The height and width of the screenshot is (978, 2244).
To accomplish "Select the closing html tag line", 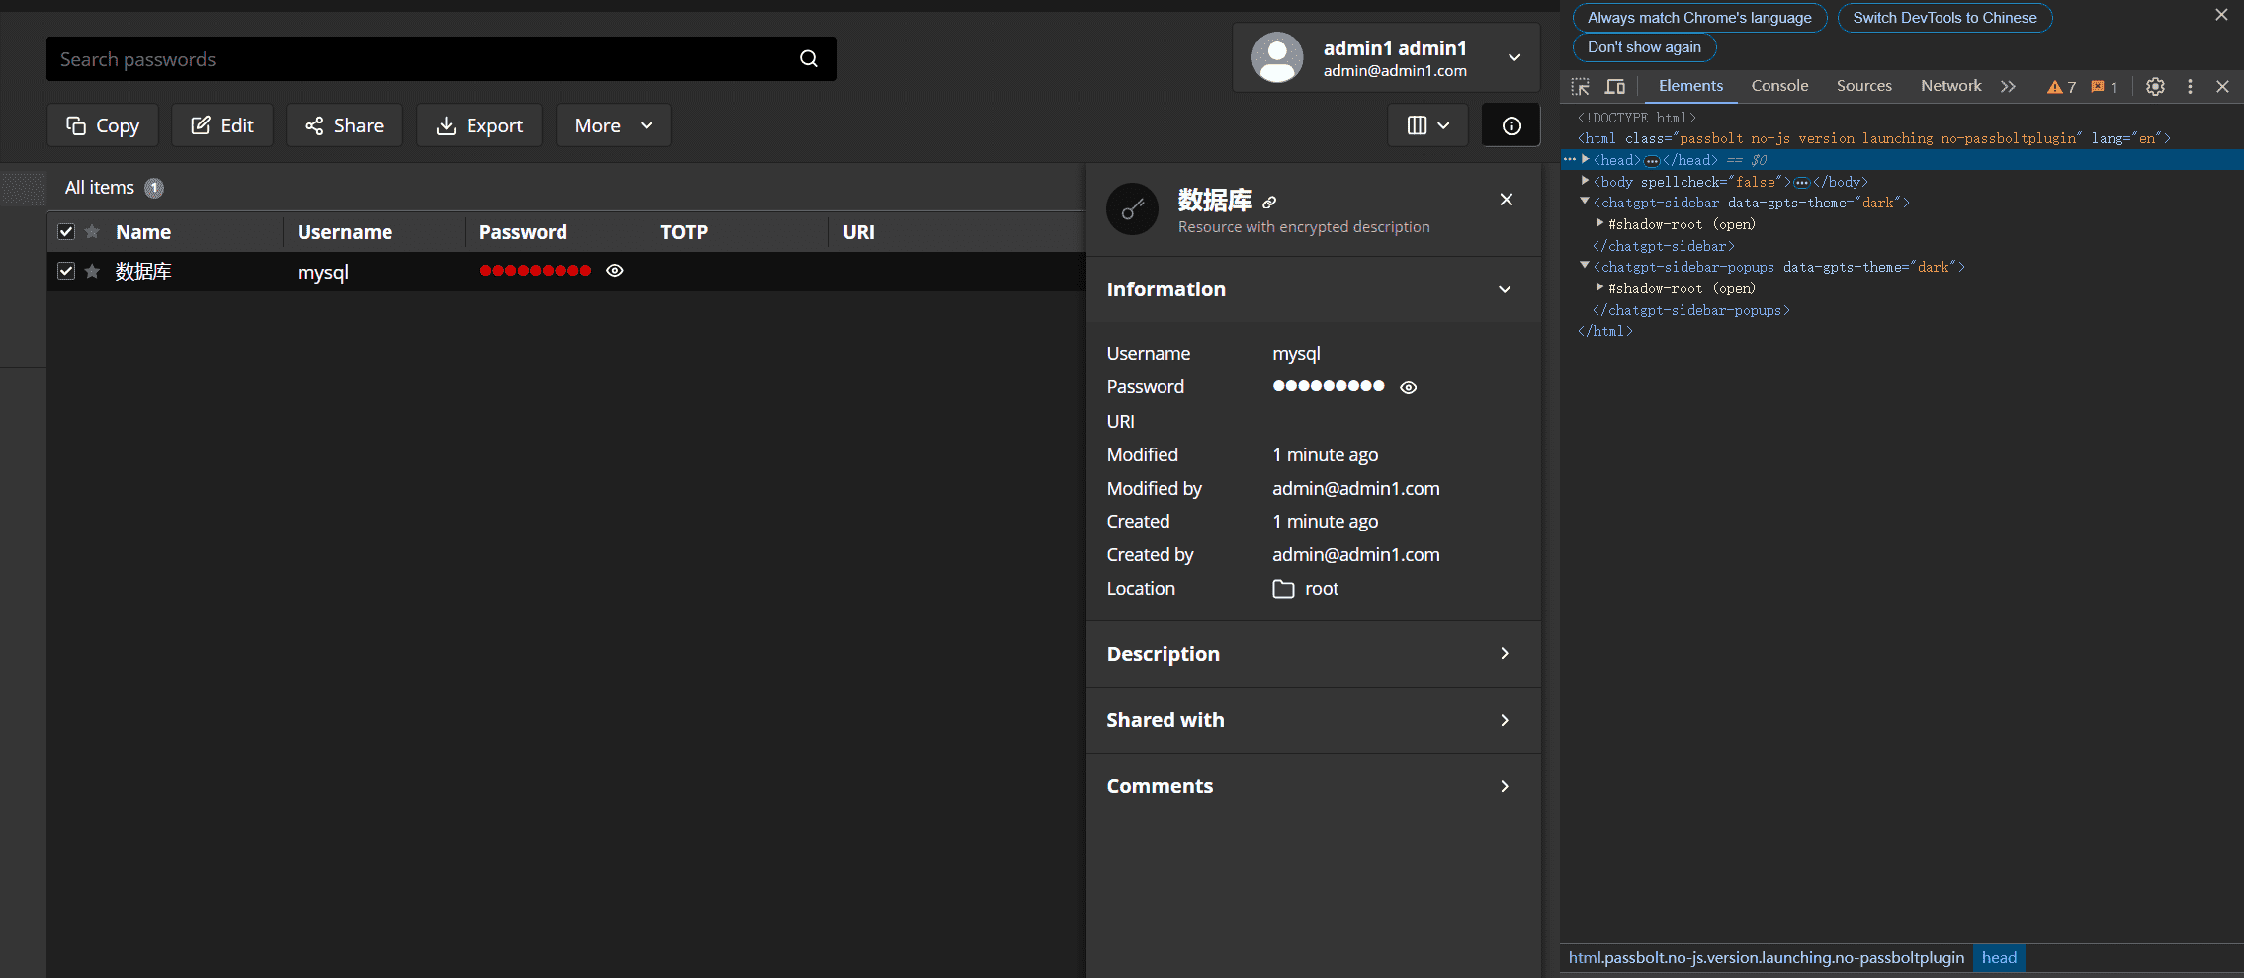I will point(1604,331).
